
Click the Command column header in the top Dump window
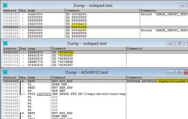tap(102, 11)
